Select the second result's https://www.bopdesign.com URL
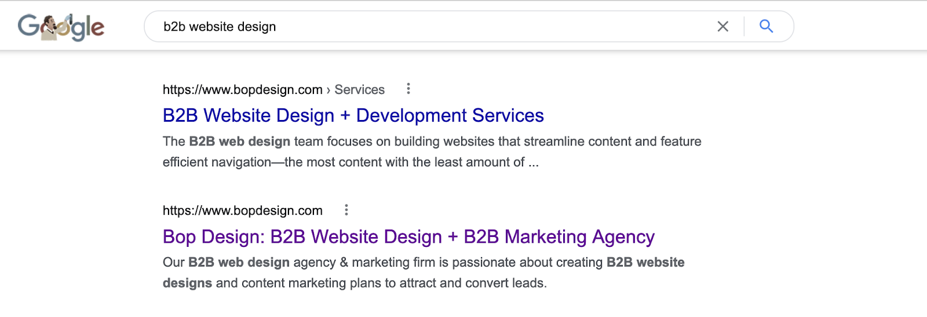The width and height of the screenshot is (927, 317). (242, 211)
